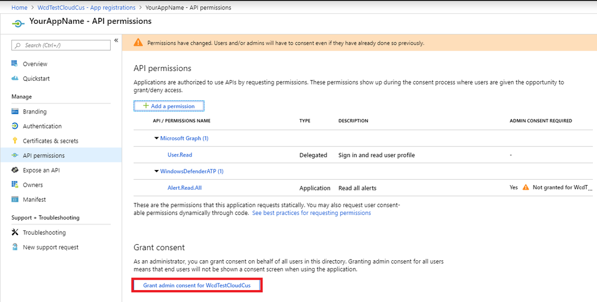The height and width of the screenshot is (302, 597).
Task: Click the API permissions sidebar icon
Action: (15, 155)
